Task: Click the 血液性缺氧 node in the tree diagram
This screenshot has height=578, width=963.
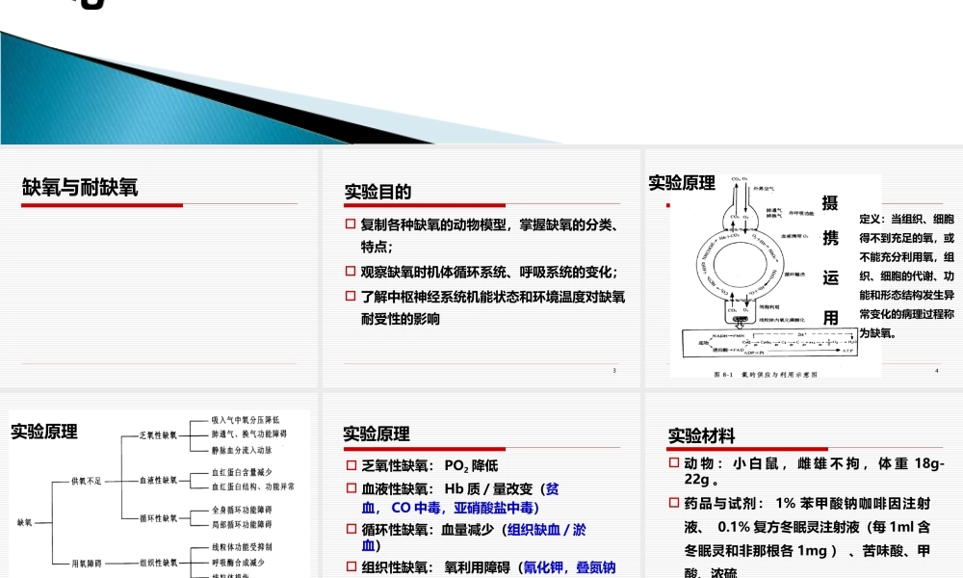Action: click(x=158, y=480)
